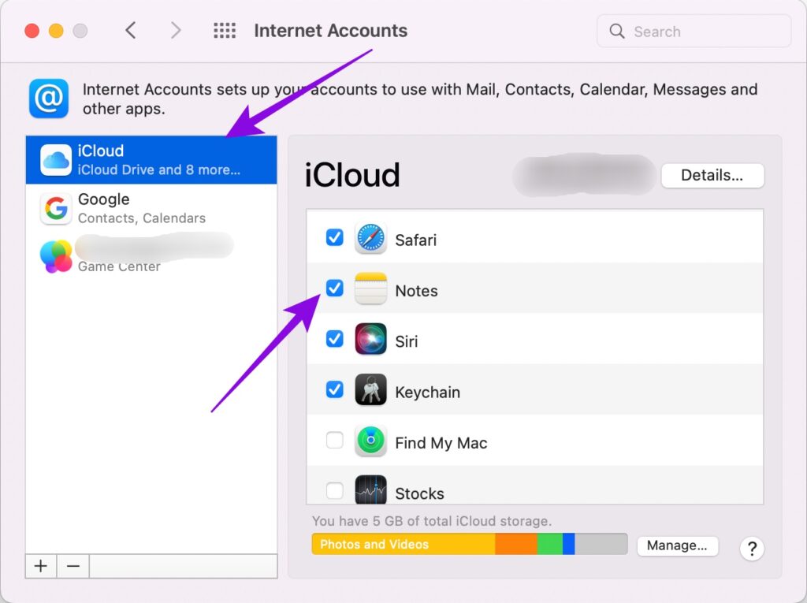
Task: Click the Keychain icon
Action: [x=370, y=391]
